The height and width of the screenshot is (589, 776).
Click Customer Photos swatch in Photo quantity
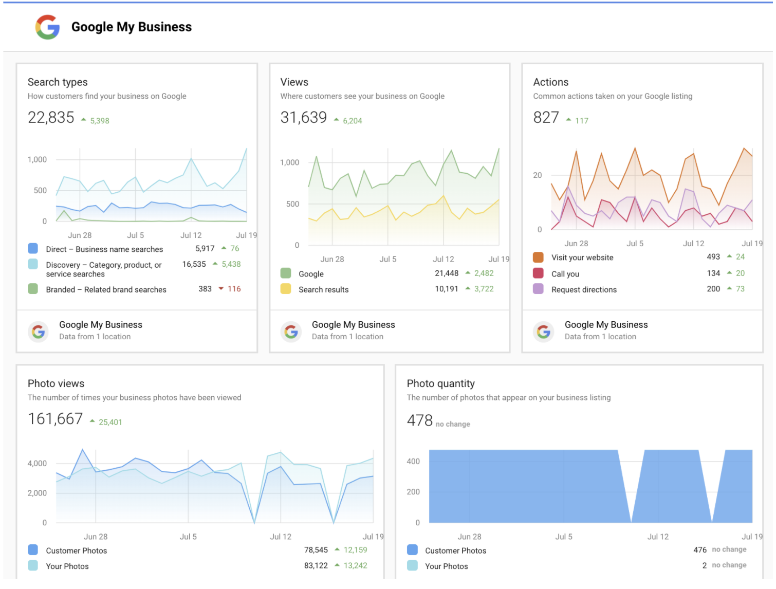pos(412,550)
